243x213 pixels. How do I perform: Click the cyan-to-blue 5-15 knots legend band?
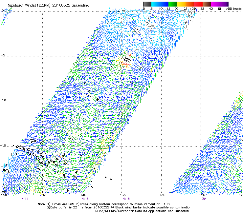pyautogui.click(x=160, y=4)
